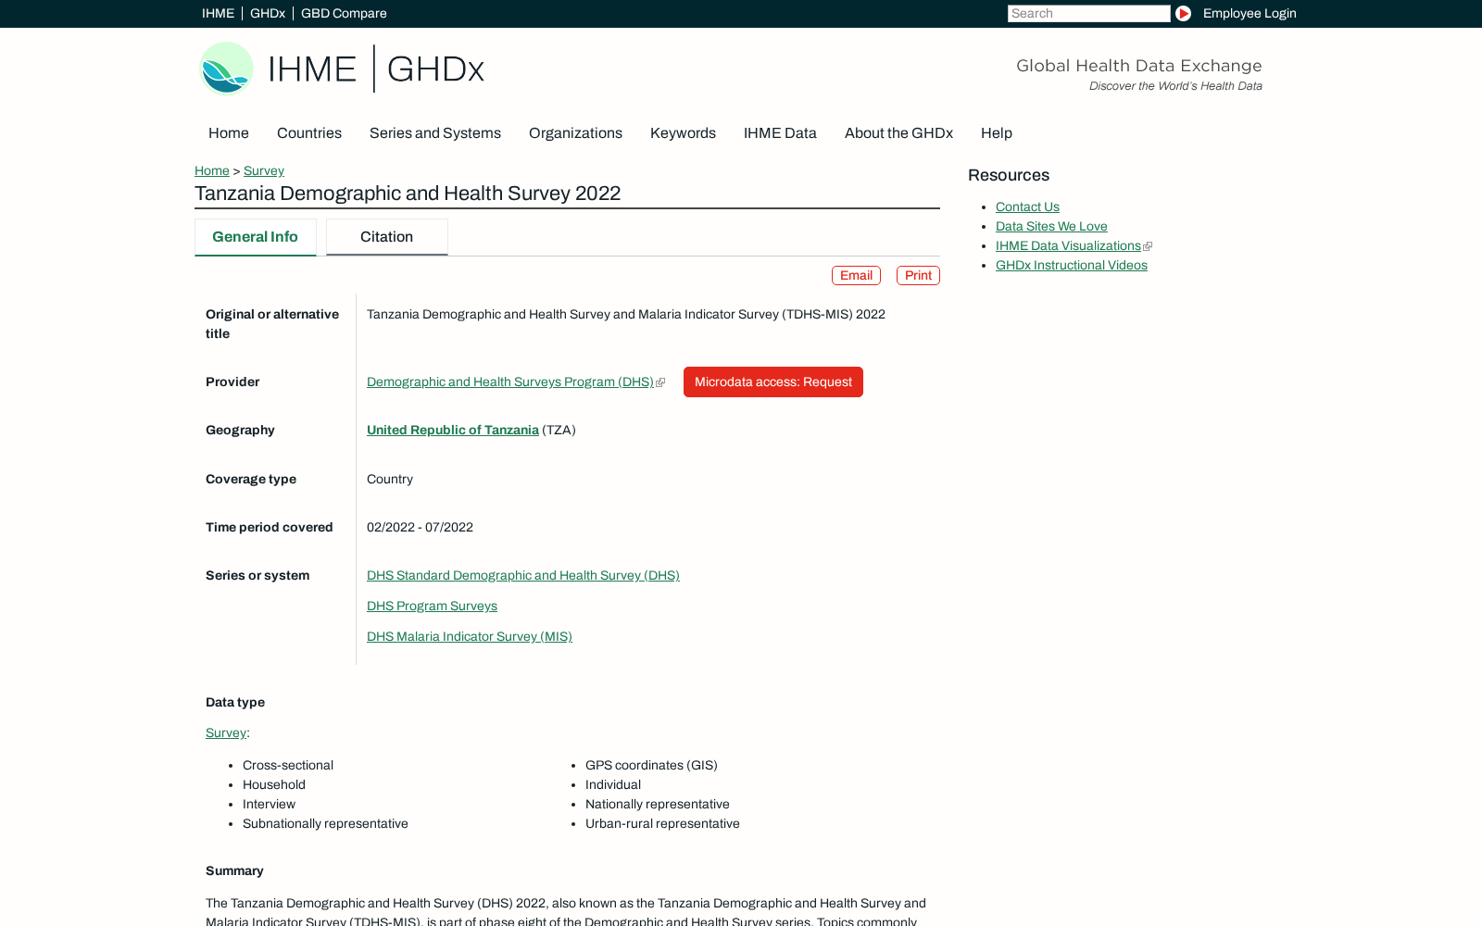The height and width of the screenshot is (926, 1482).
Task: Focus the Search input field
Action: 1089,13
